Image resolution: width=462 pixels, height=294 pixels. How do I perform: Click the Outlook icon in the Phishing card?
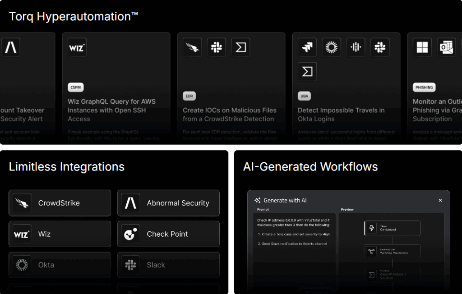(x=446, y=47)
